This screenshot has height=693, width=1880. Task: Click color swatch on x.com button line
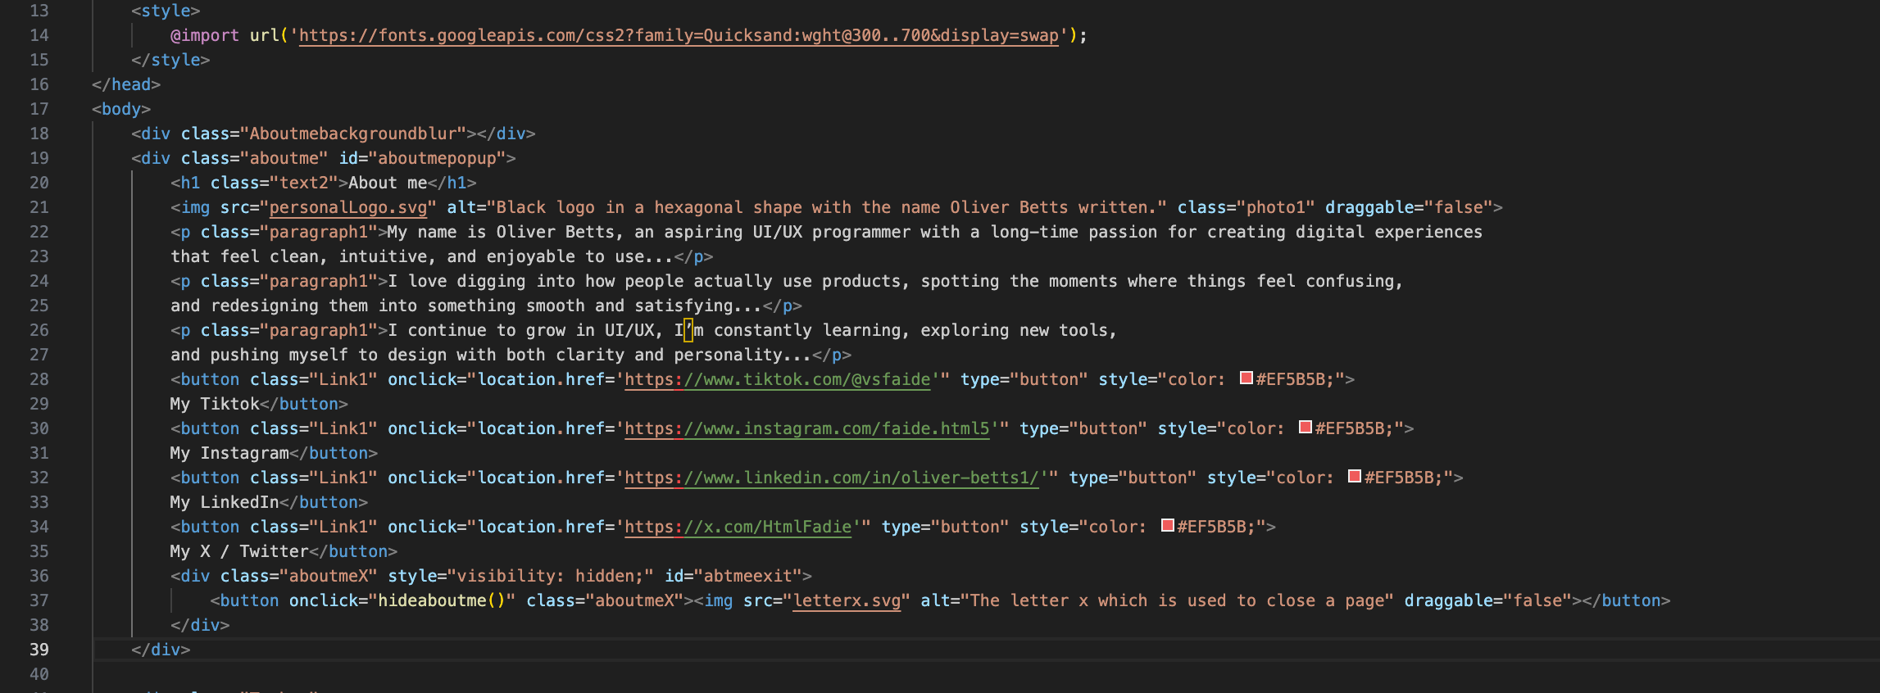(1168, 526)
